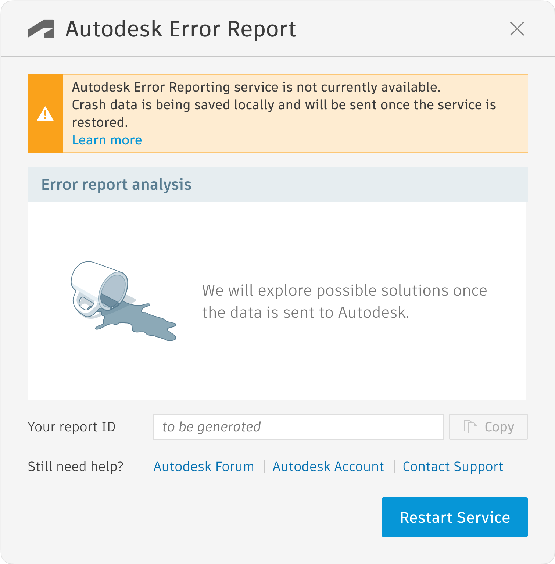The image size is (555, 564).
Task: Click the 'Still need help?' label
Action: (76, 466)
